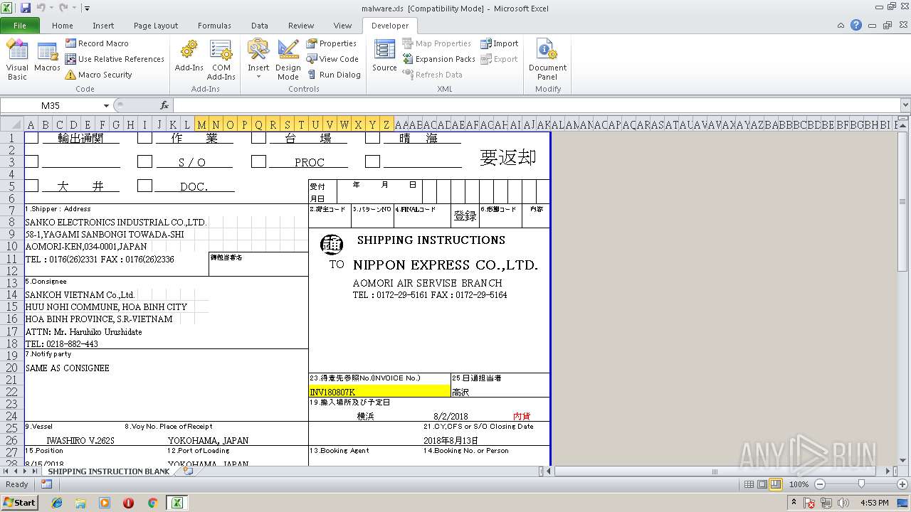Switch to the Page Layout tab
The height and width of the screenshot is (512, 911).
[x=156, y=26]
